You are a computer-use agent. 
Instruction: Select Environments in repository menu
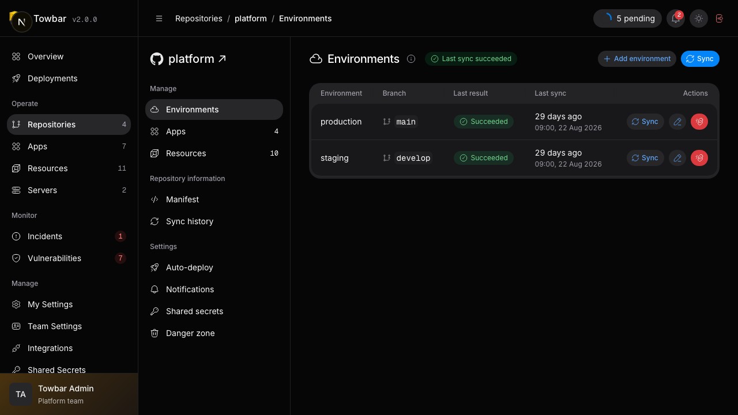214,110
